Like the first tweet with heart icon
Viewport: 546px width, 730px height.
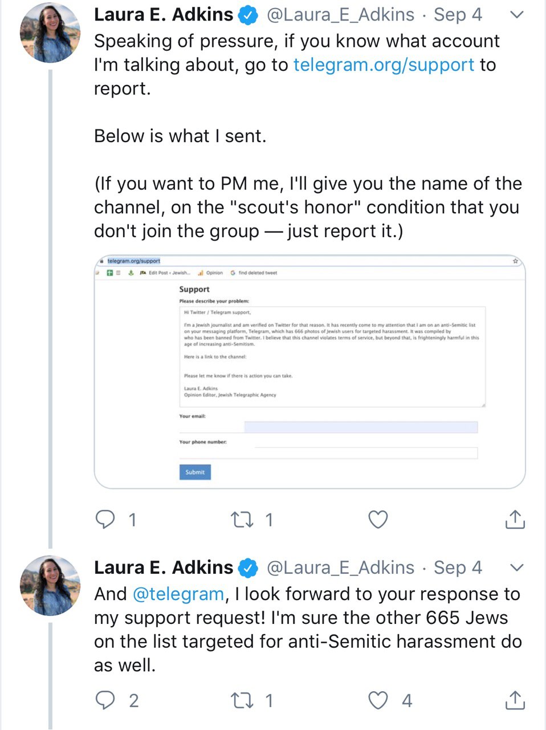point(378,520)
